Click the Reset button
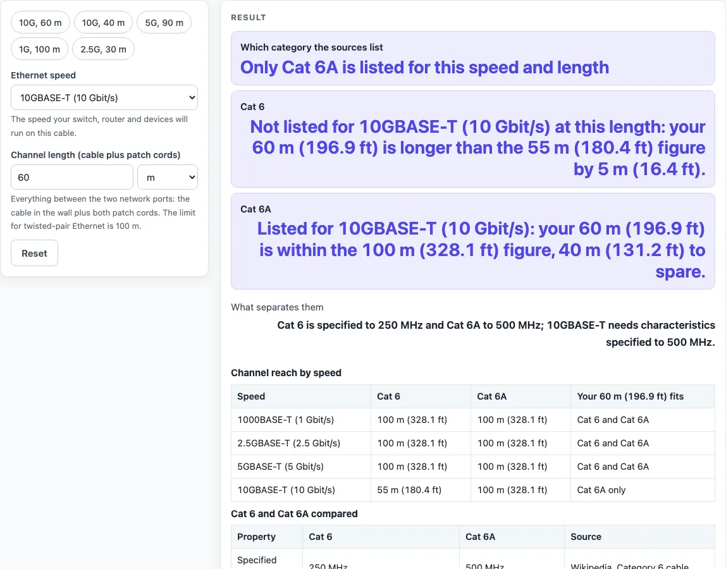Screen dimensions: 726x569 pos(34,254)
